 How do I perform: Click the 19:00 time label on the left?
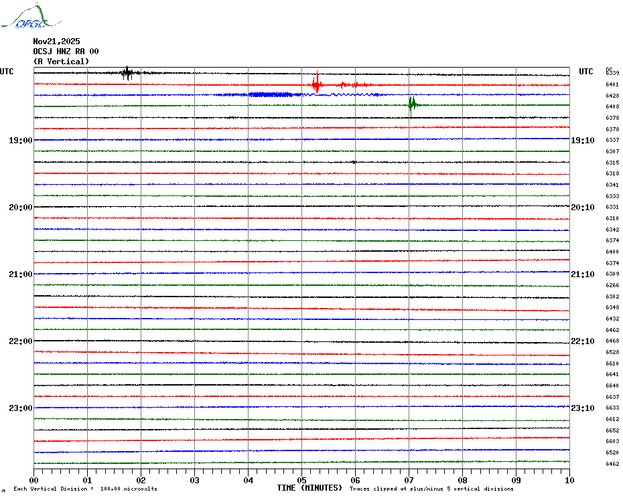[x=21, y=141]
